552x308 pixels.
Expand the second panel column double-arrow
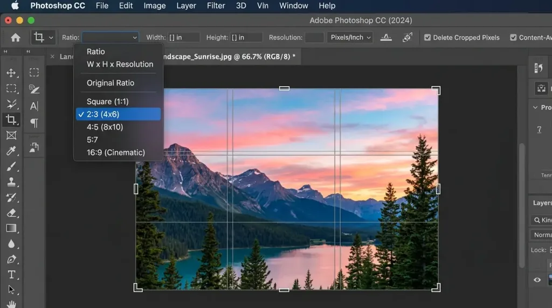(x=28, y=52)
